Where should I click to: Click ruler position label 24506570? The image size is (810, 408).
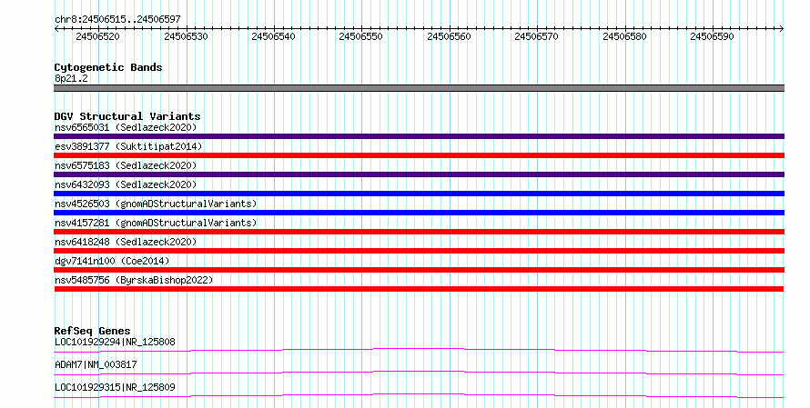point(536,36)
